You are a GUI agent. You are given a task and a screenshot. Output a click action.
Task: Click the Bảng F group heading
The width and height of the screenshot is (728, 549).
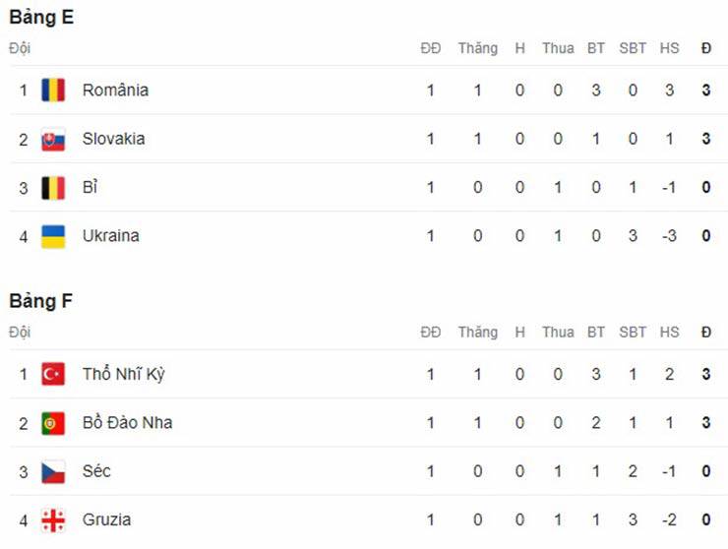tap(41, 301)
